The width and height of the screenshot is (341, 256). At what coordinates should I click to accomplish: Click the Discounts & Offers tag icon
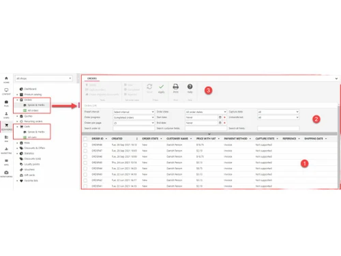pyautogui.click(x=21, y=148)
